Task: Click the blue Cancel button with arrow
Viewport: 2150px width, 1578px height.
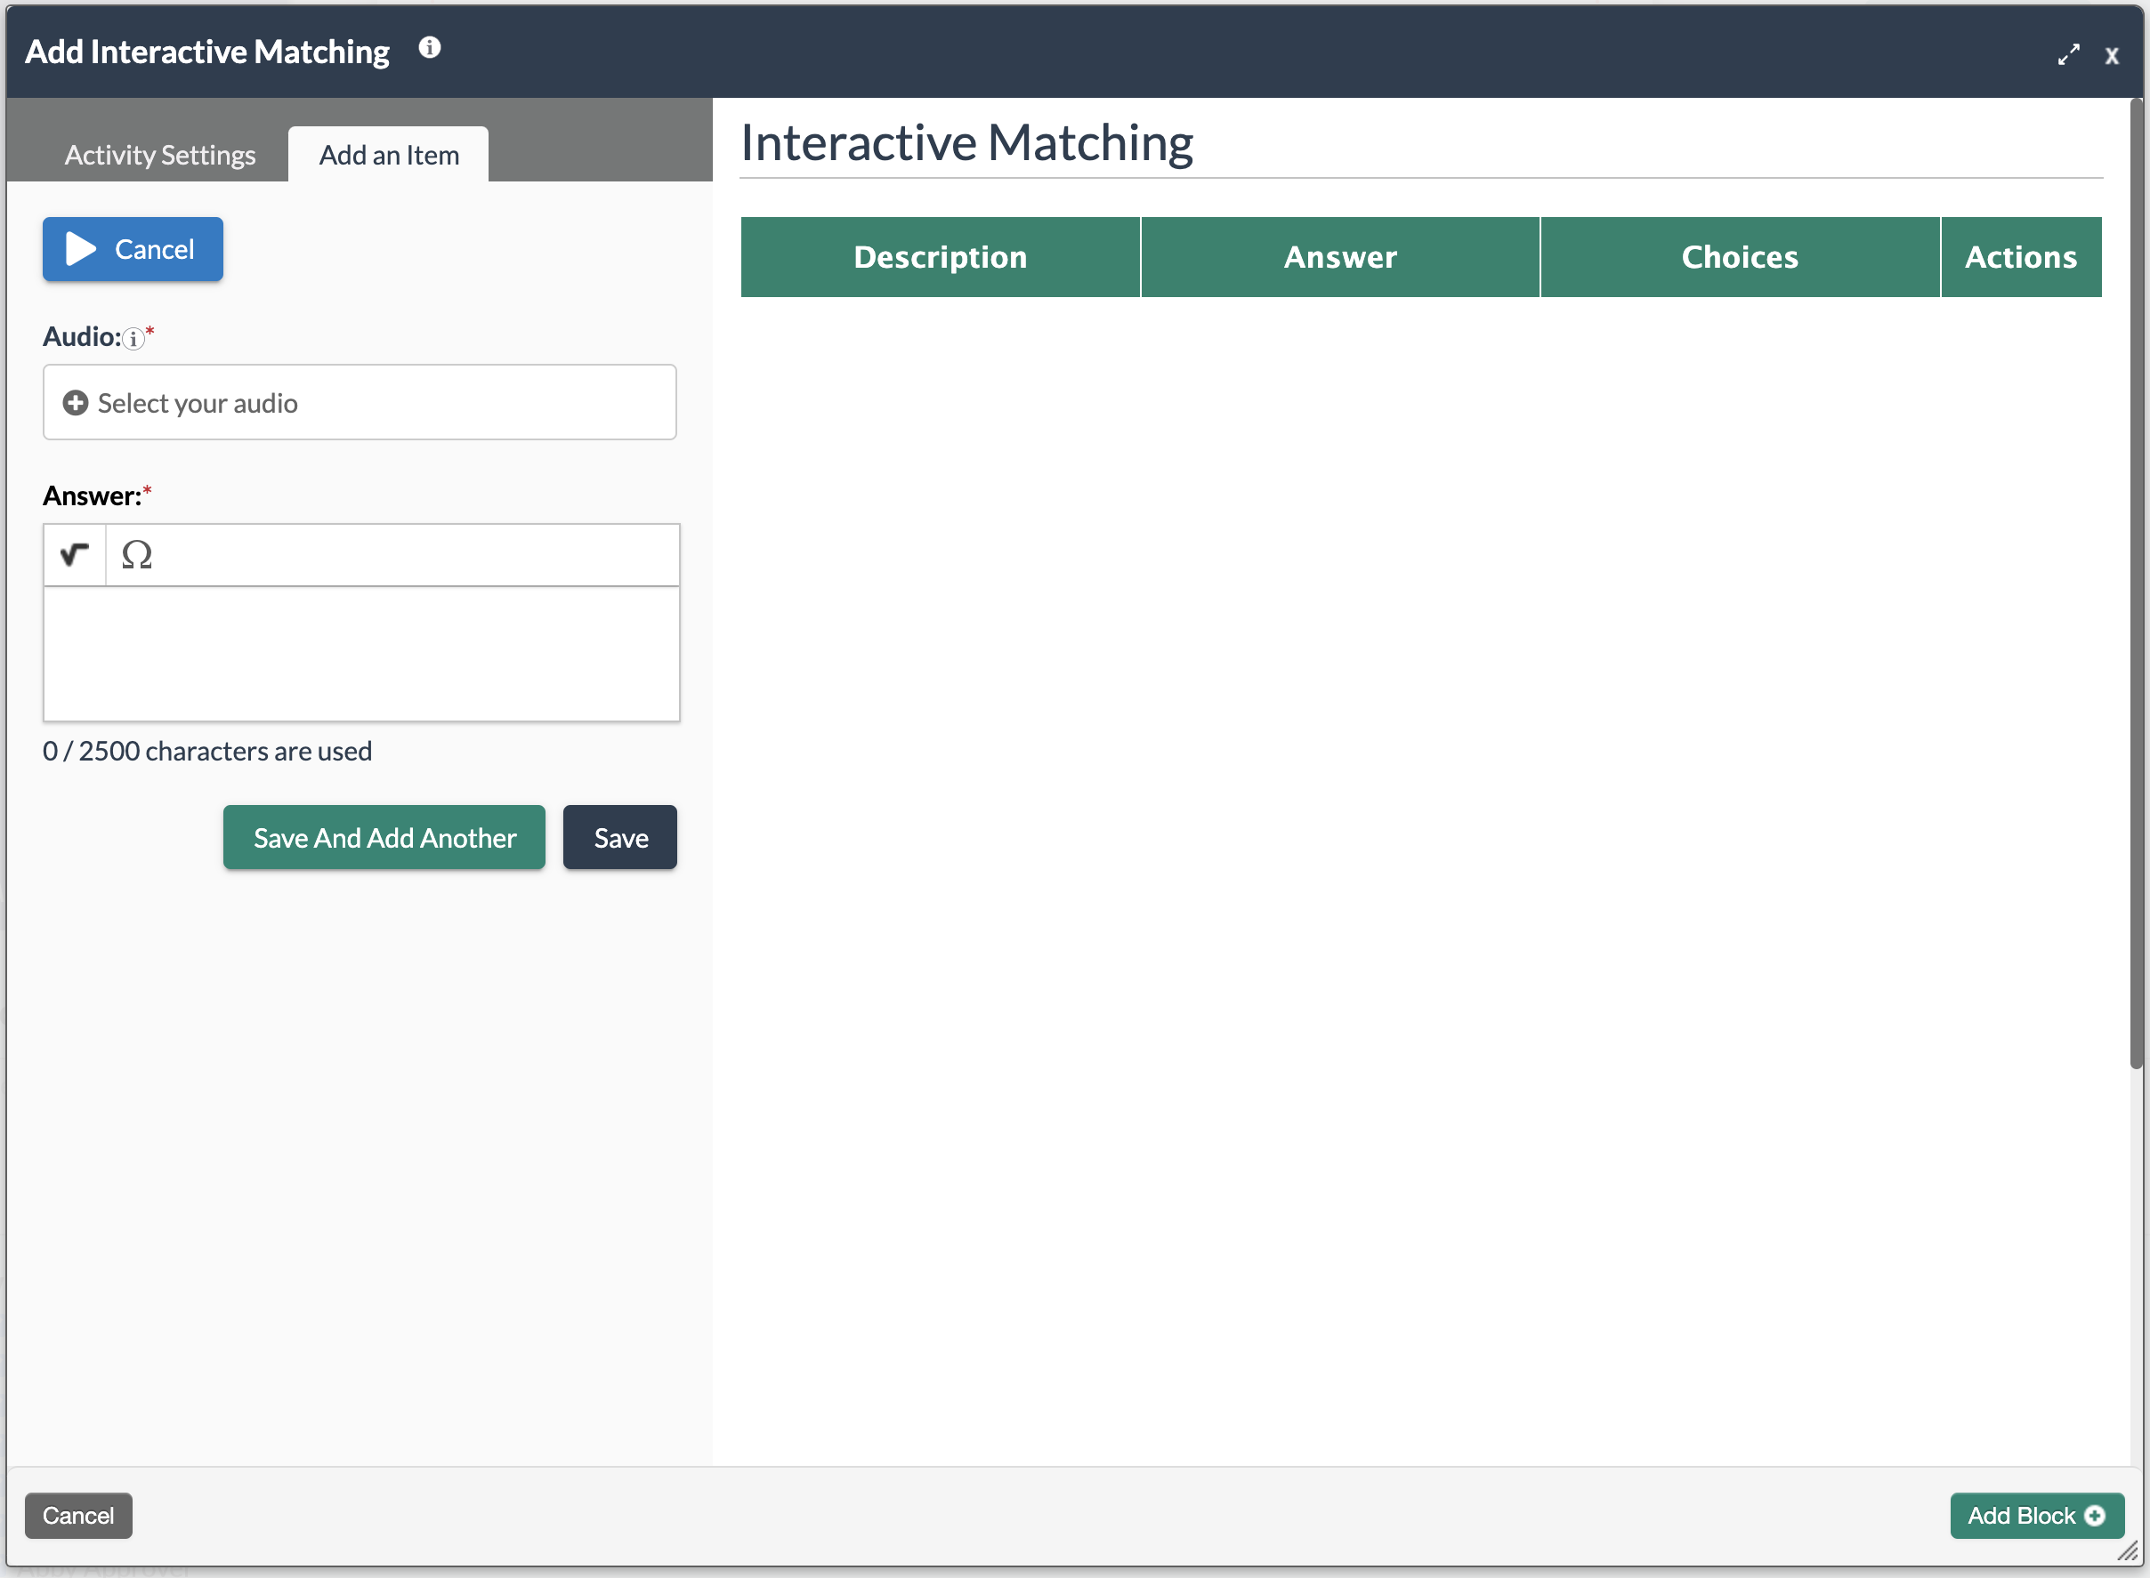Action: (133, 249)
